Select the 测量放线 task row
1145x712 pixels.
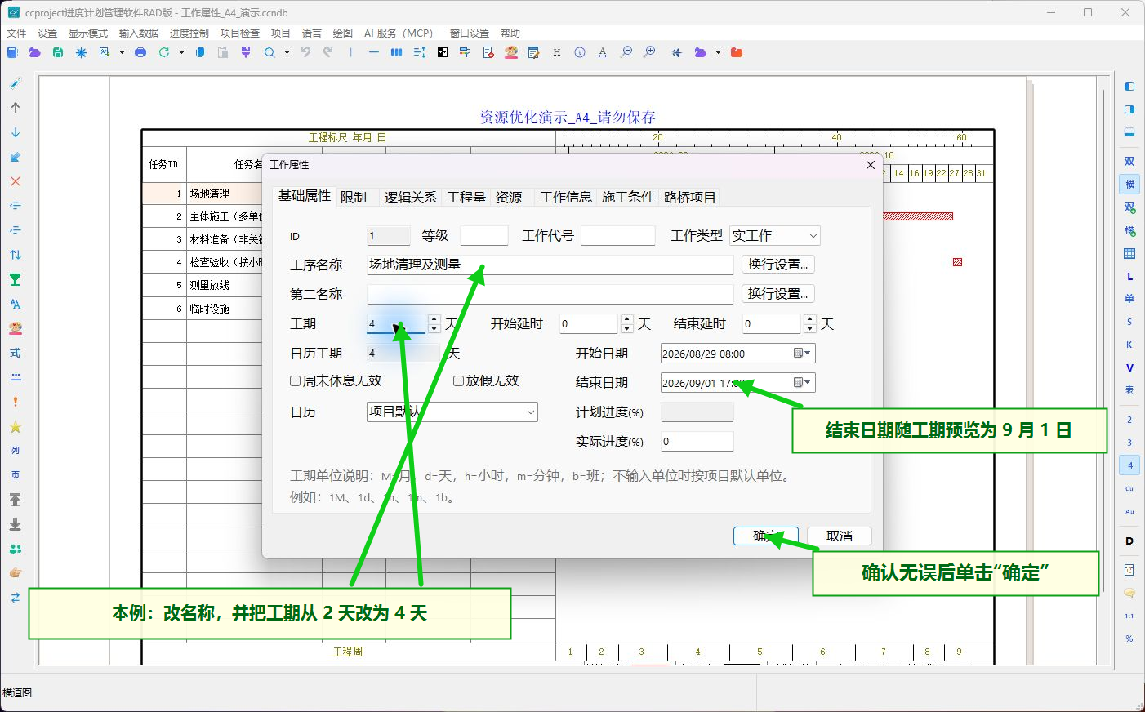point(210,285)
